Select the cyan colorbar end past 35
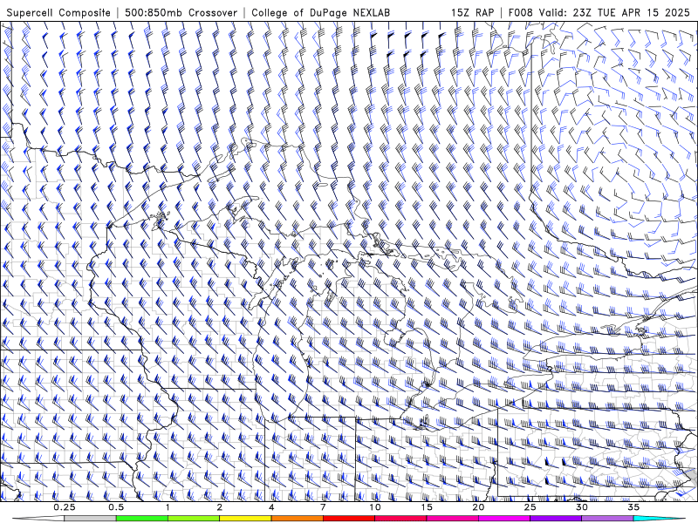Image resolution: width=698 pixels, height=523 pixels. pos(659,519)
